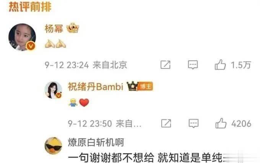Open username 杨幂 profile link
The width and height of the screenshot is (260, 163).
54,29
